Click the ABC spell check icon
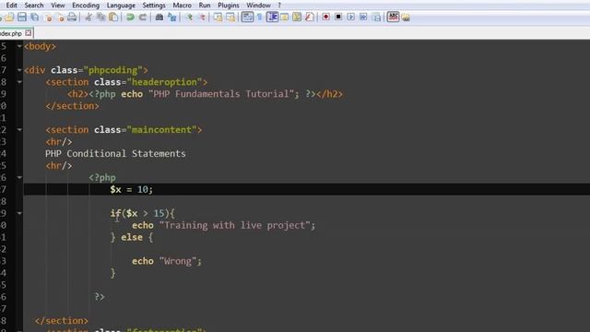This screenshot has height=332, width=590. click(393, 17)
